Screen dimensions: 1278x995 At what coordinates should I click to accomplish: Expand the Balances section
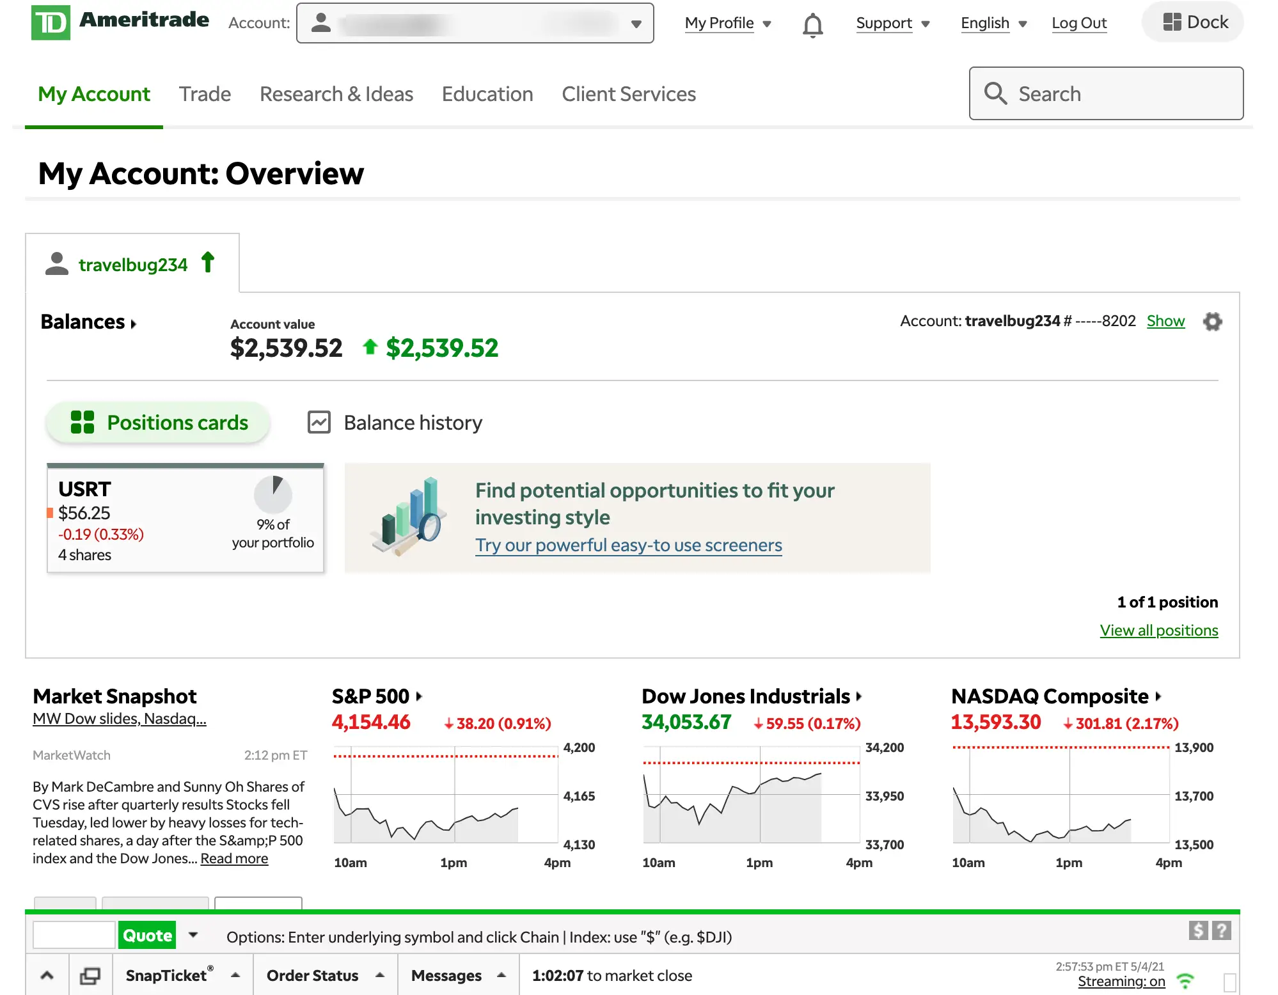(89, 322)
